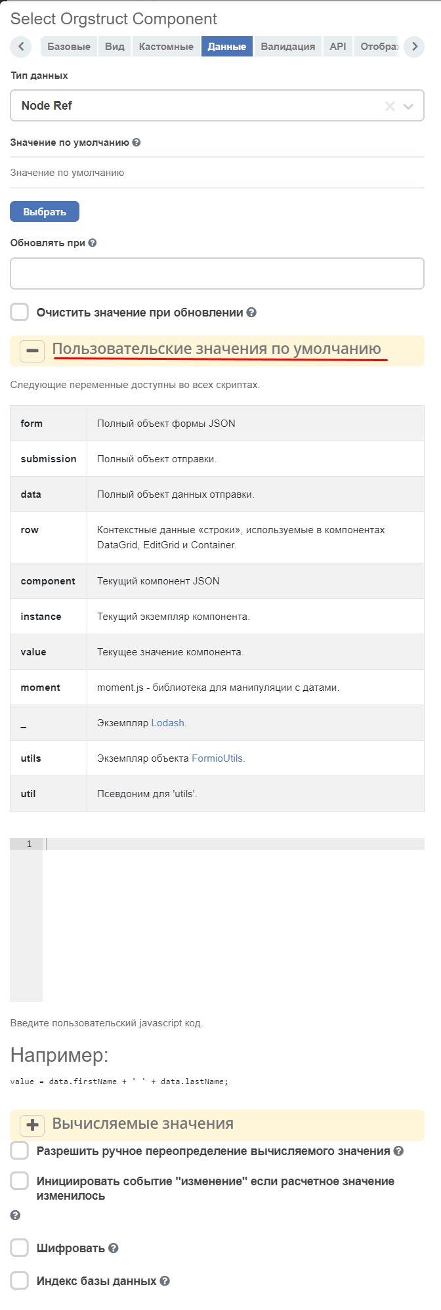The height and width of the screenshot is (1310, 441).
Task: Focus the Обновлять при input field
Action: 217,273
